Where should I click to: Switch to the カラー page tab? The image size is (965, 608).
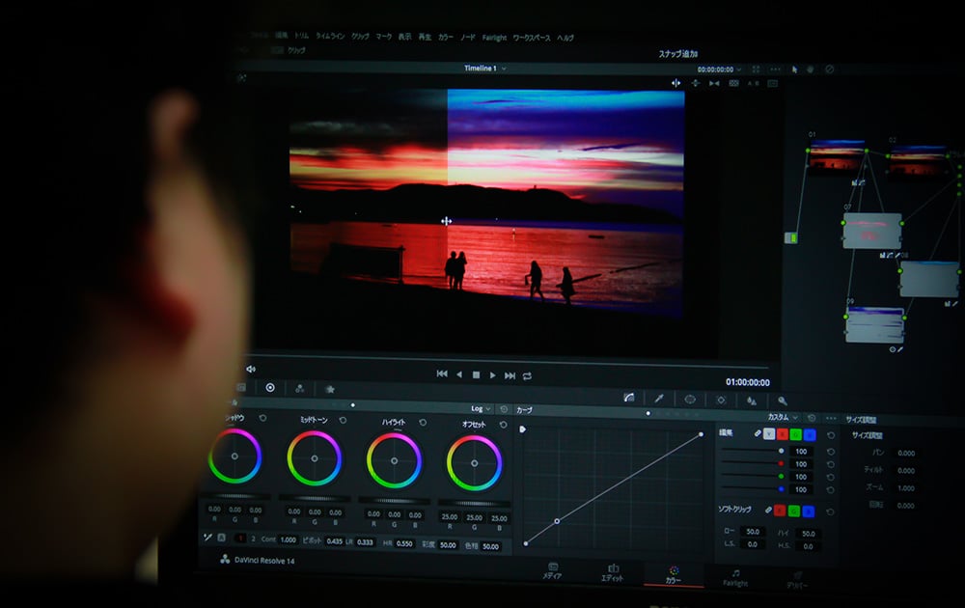pos(674,575)
